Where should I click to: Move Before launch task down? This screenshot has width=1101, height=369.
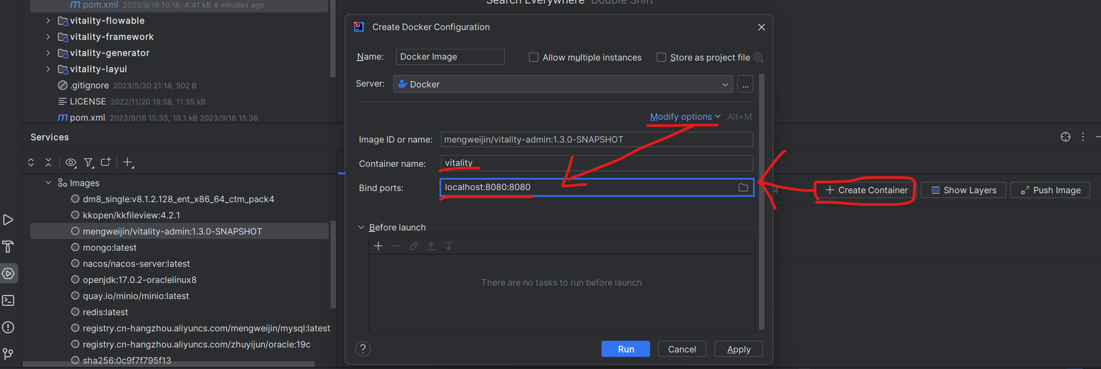coord(448,246)
